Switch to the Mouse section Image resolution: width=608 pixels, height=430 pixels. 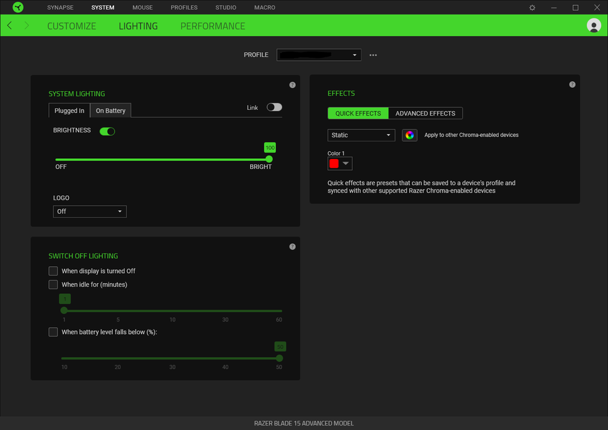point(142,8)
